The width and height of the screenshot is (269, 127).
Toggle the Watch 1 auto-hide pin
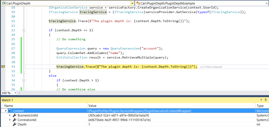point(266,100)
